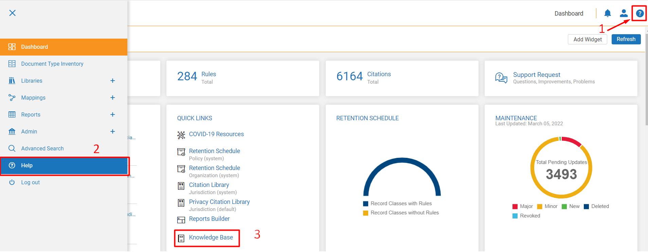The height and width of the screenshot is (252, 648).
Task: Click the Support Request chat icon
Action: click(x=501, y=78)
